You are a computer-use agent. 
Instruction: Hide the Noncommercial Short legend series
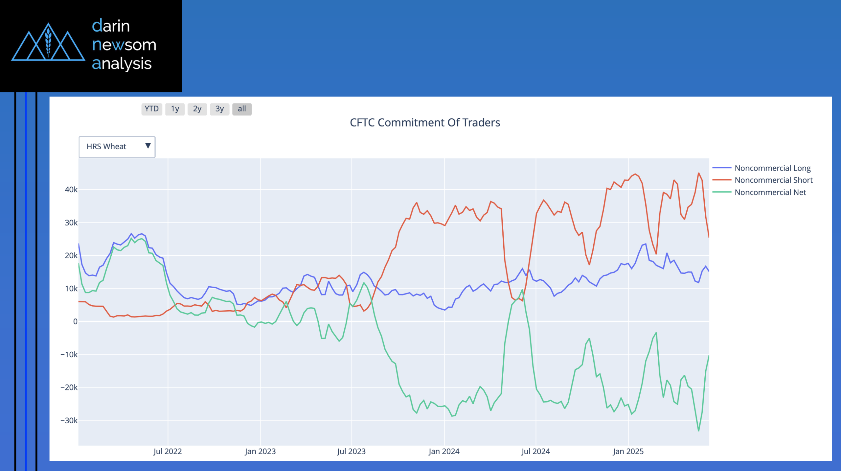point(773,180)
